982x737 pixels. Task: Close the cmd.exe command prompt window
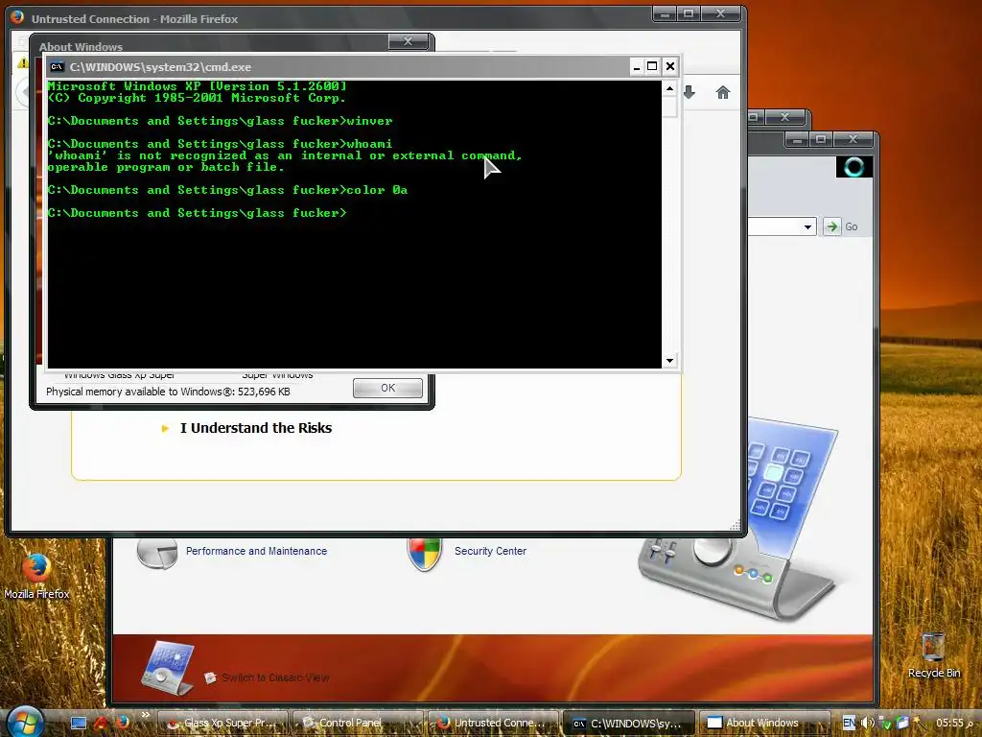669,66
